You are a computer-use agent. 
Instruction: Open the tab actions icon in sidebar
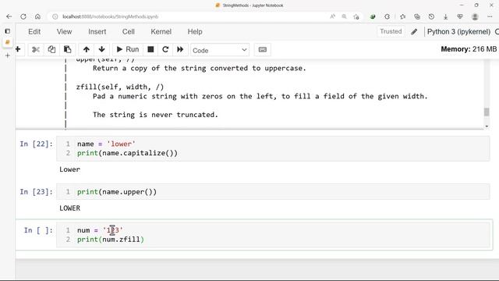click(8, 31)
